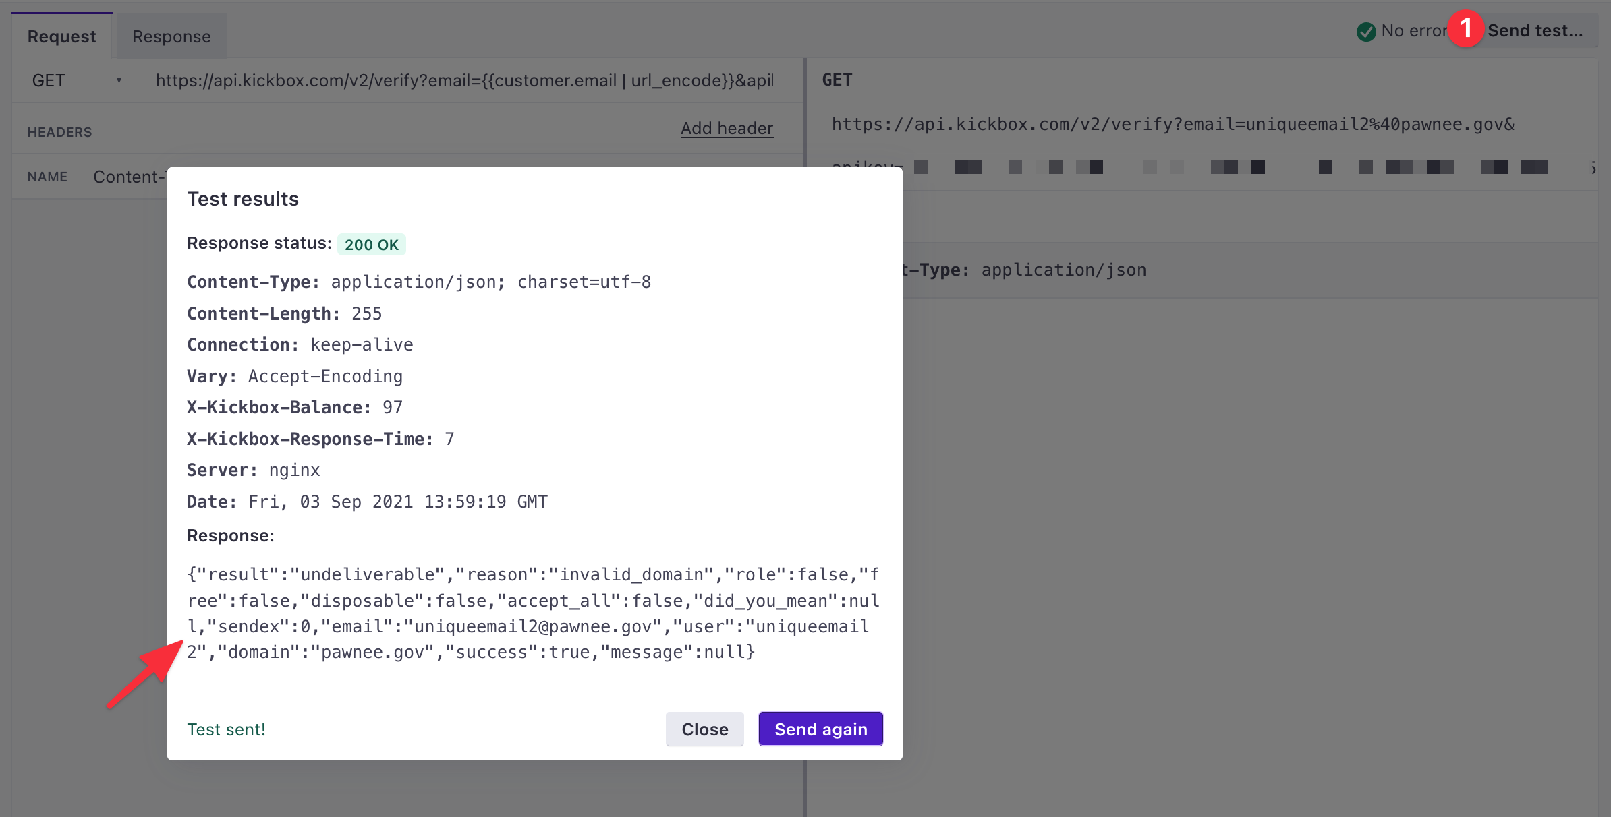Click the Test results heading

243,199
